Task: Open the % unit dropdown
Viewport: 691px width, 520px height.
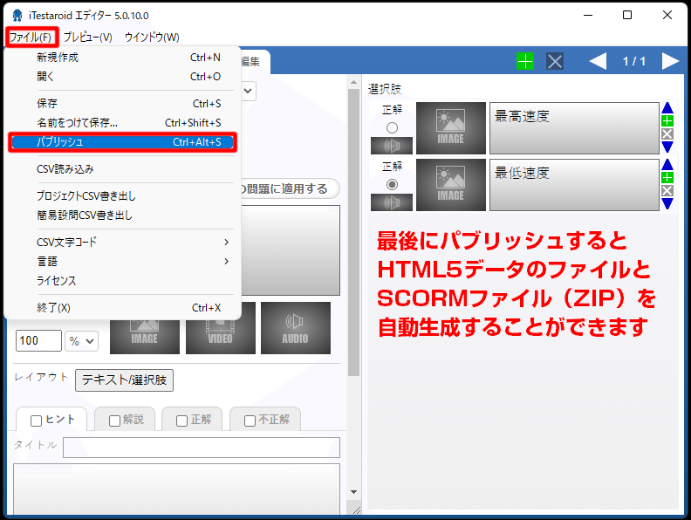Action: click(81, 341)
